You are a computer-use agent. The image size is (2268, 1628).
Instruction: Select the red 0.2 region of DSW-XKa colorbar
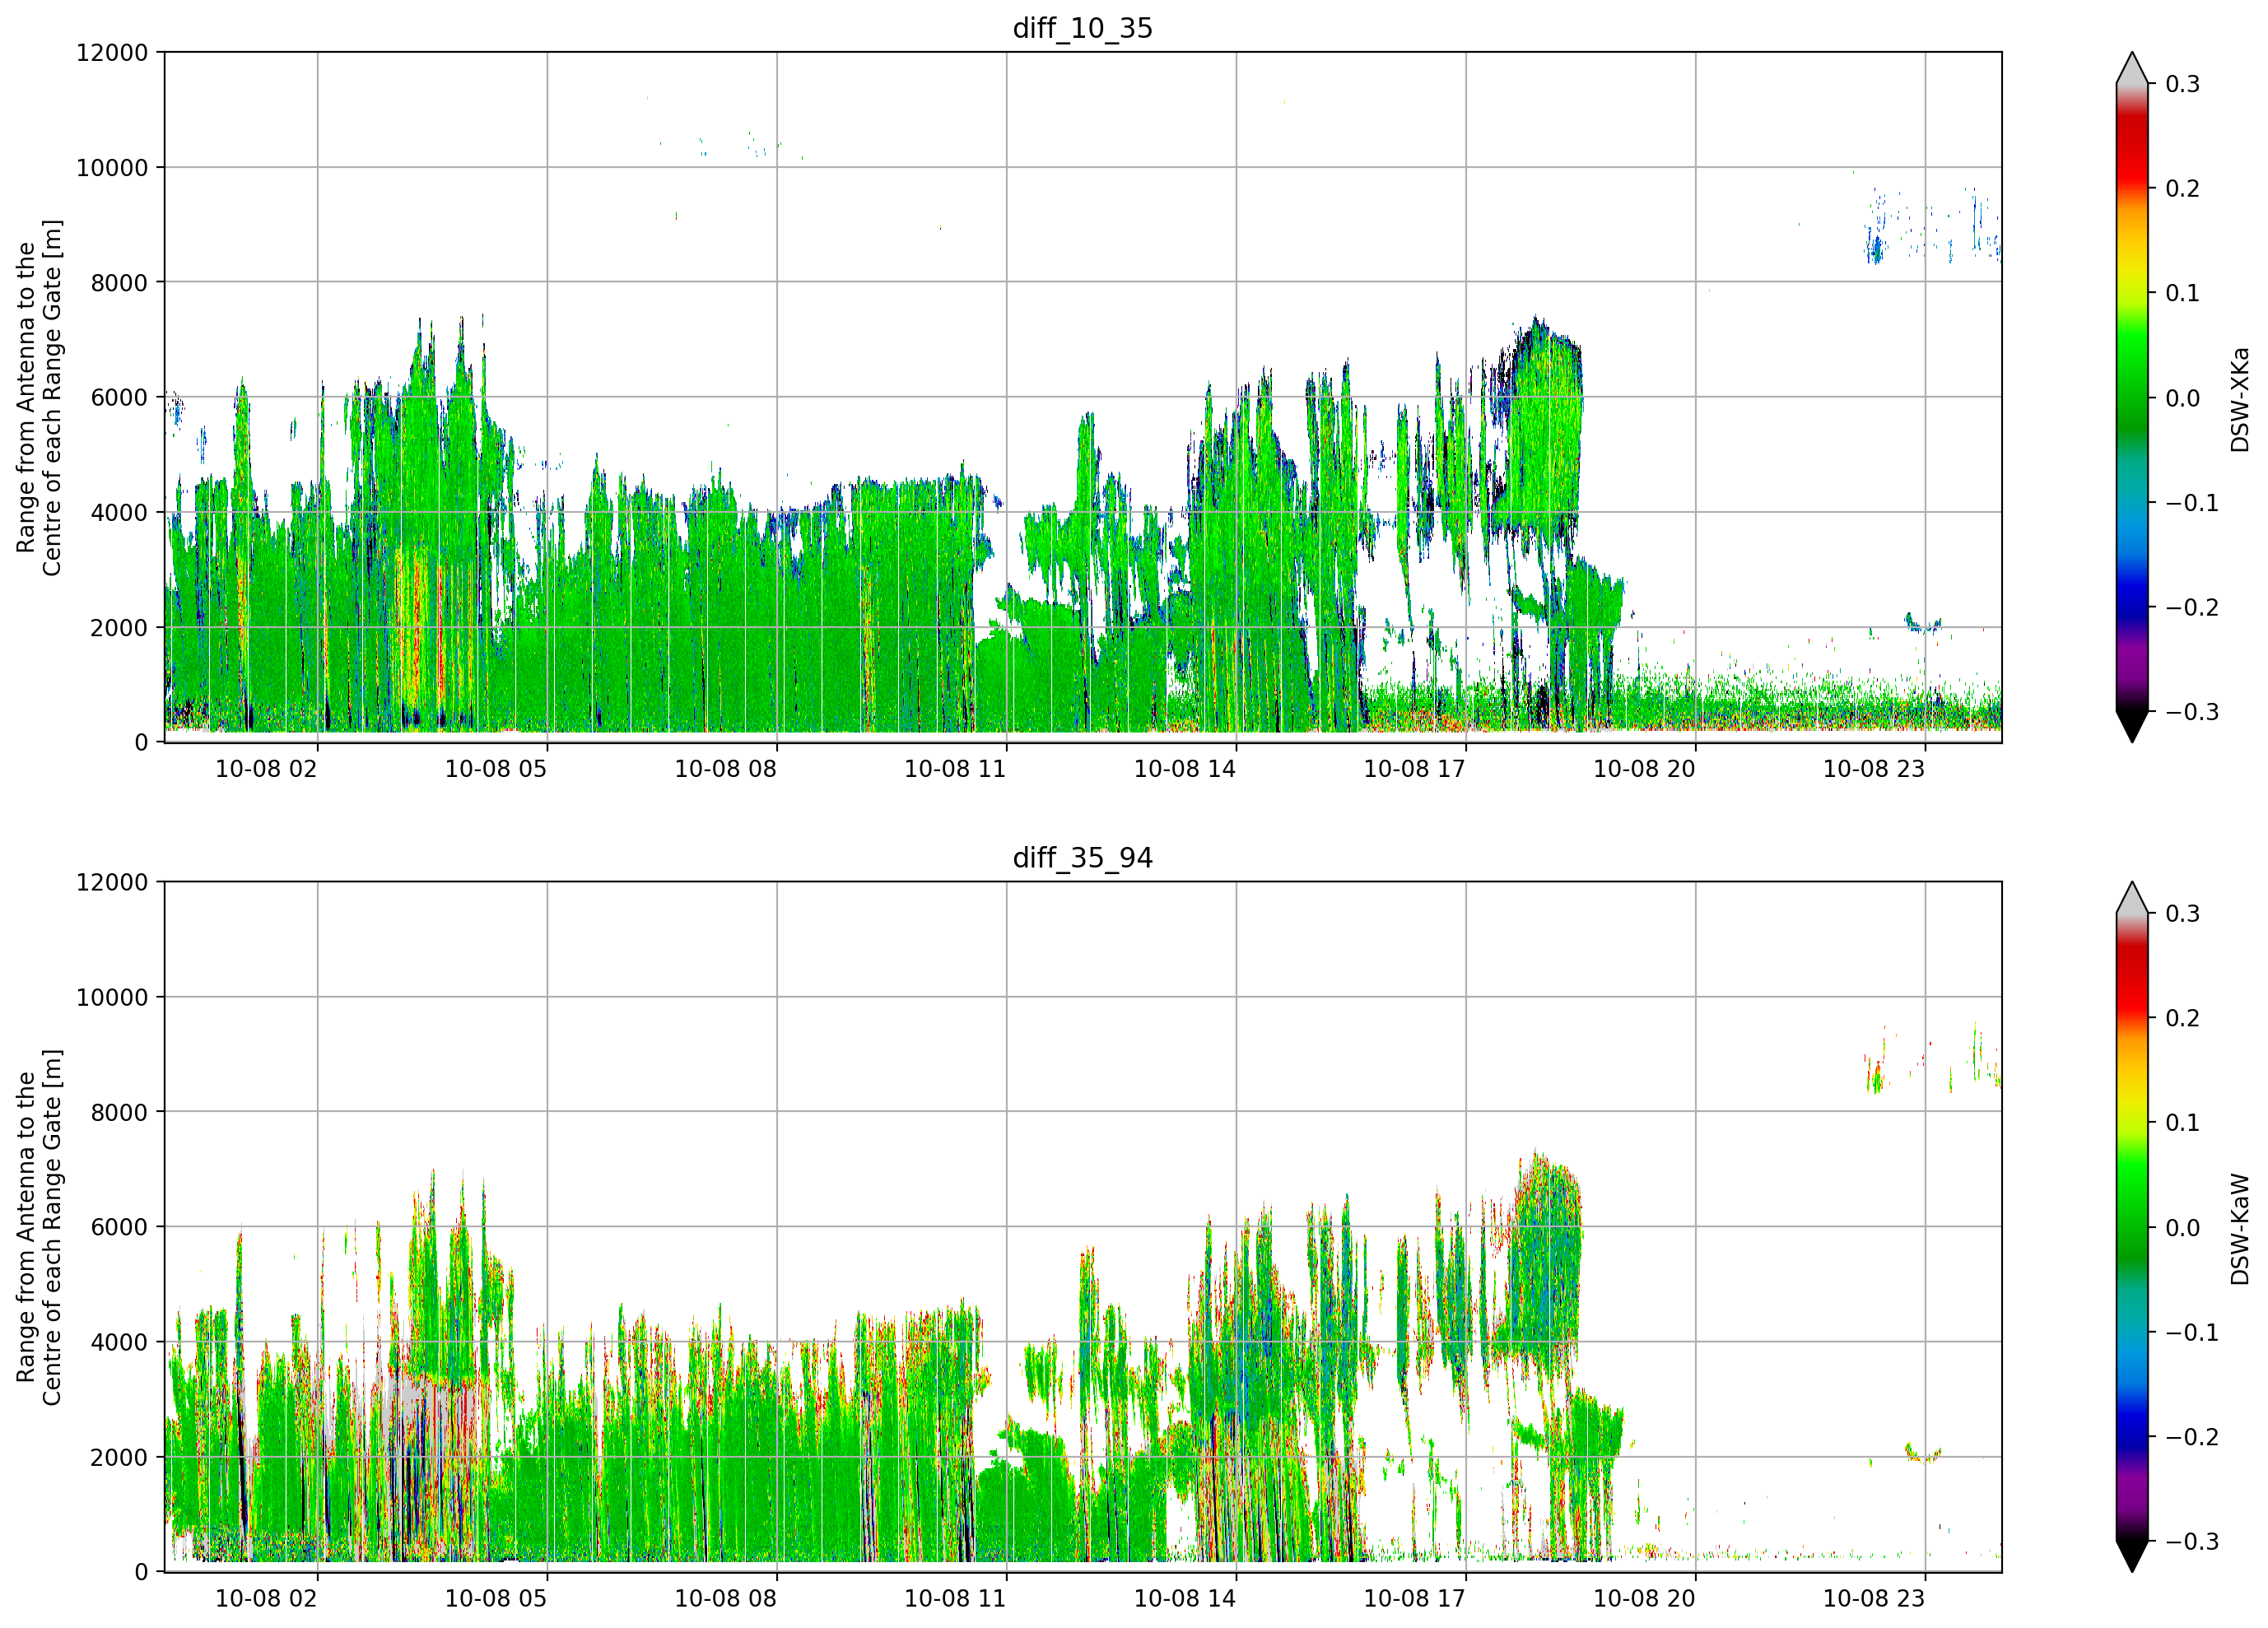(x=2131, y=188)
